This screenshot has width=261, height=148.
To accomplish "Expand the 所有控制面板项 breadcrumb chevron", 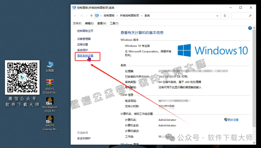I will (142, 16).
